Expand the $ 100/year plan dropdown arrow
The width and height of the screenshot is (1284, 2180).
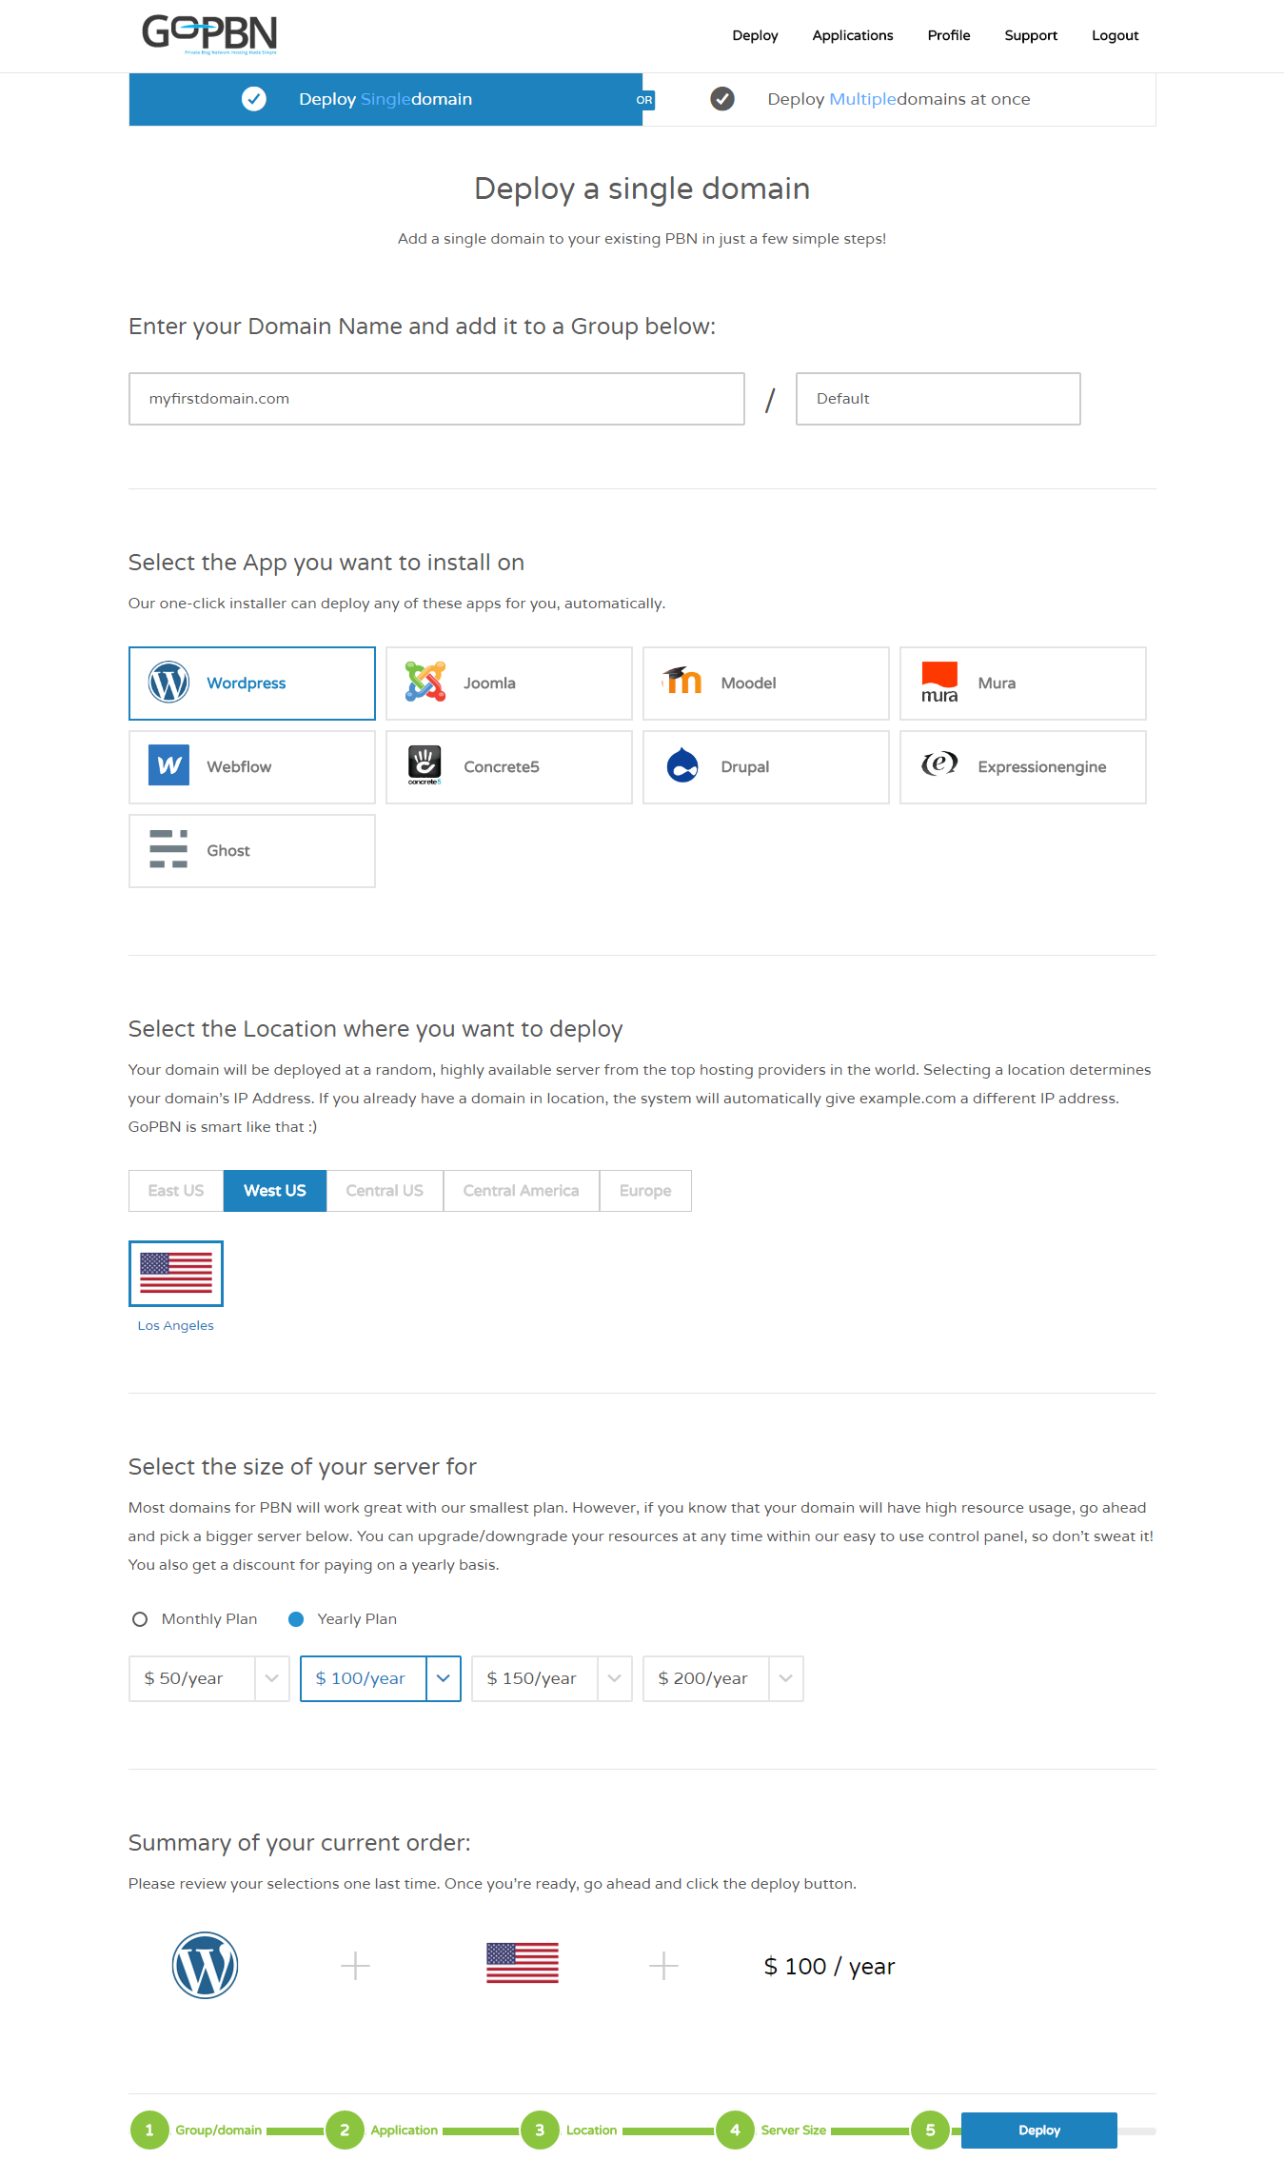pyautogui.click(x=444, y=1678)
